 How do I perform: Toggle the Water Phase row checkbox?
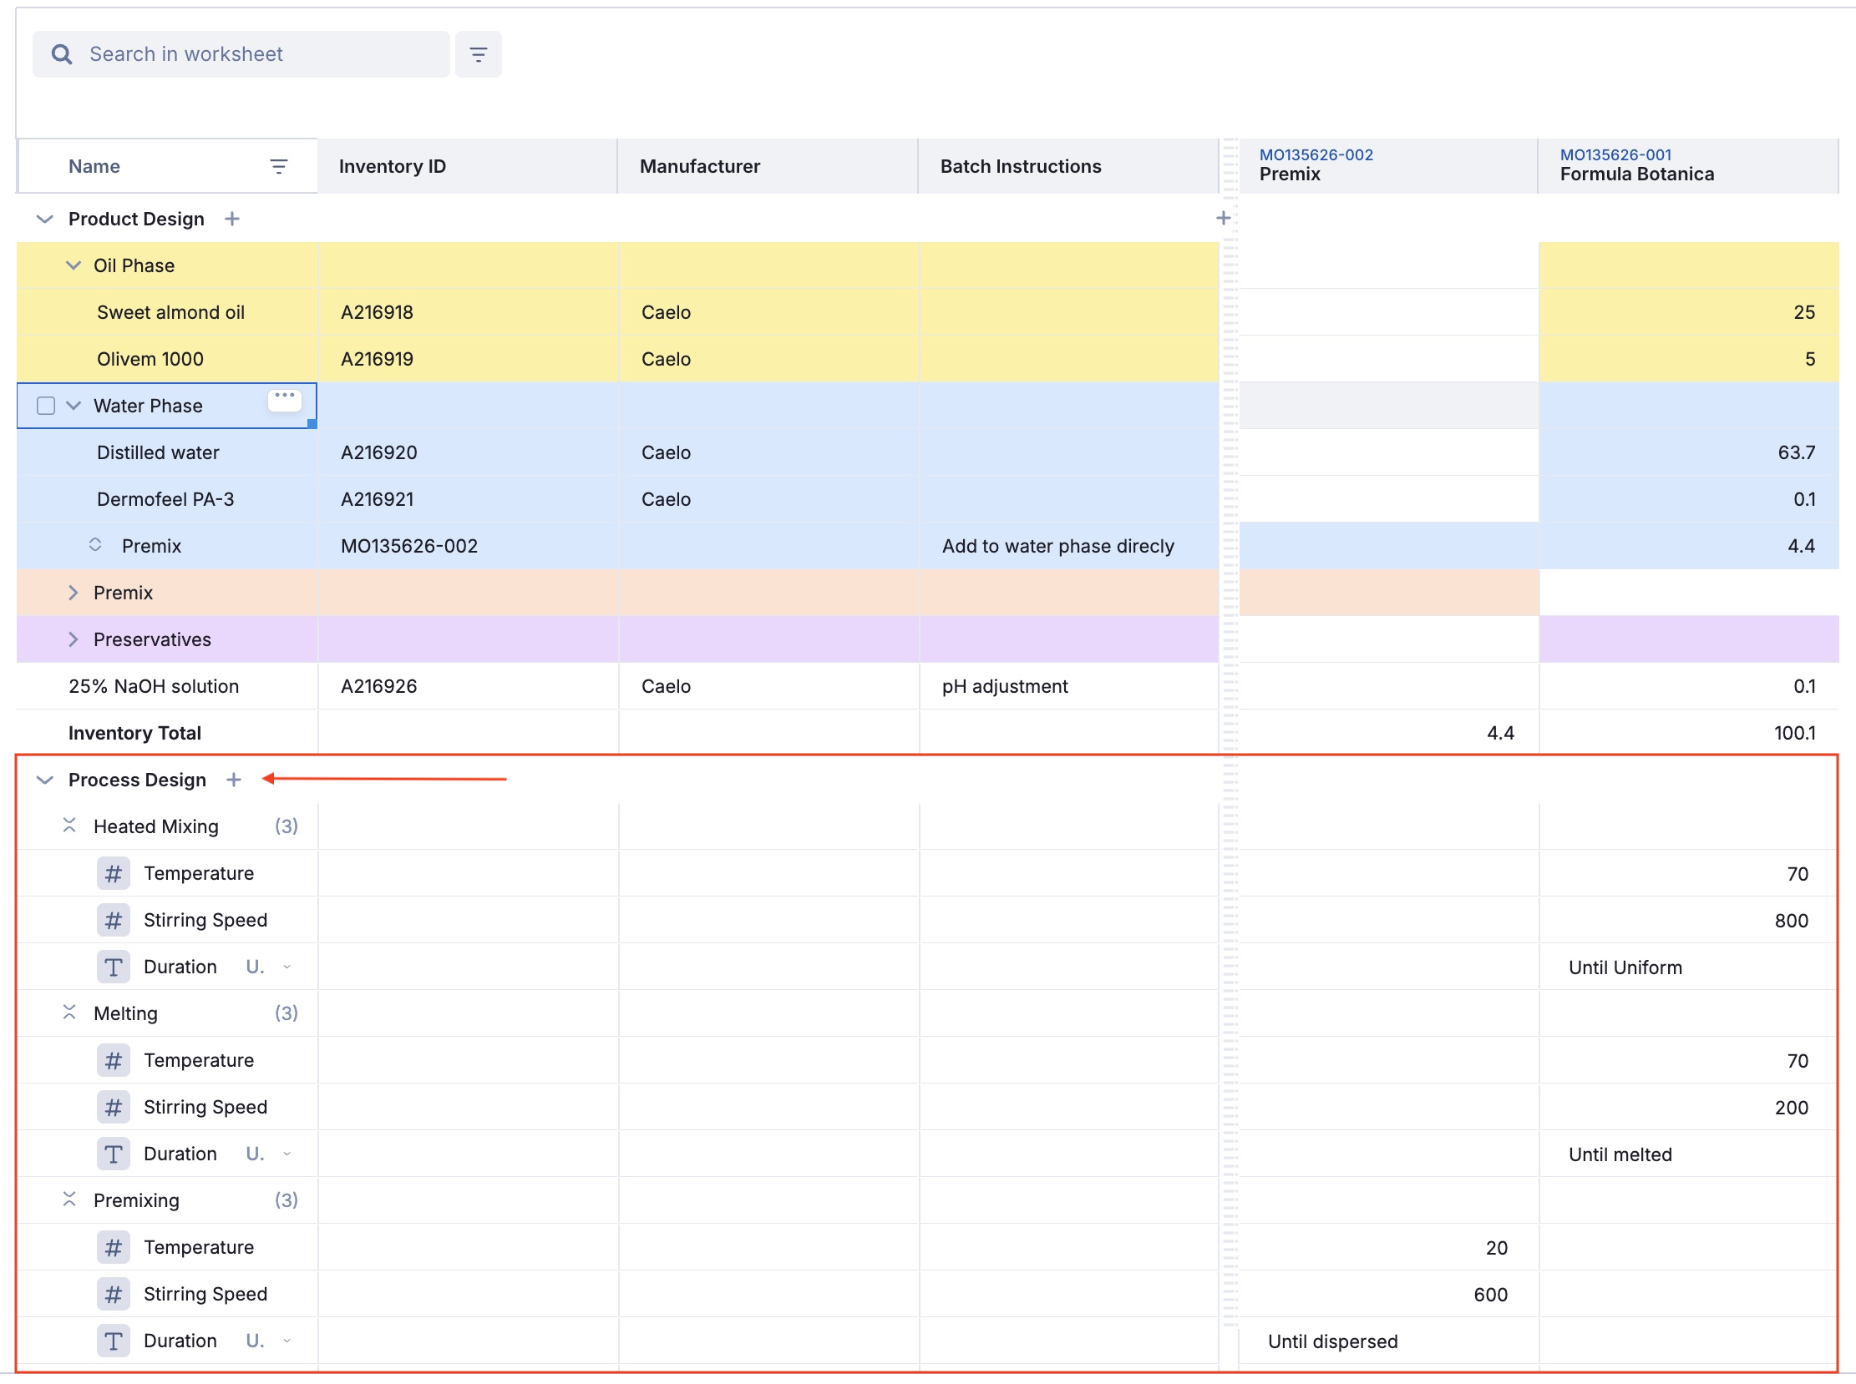46,407
